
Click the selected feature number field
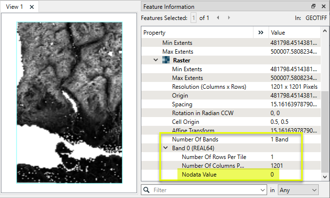[x=194, y=18]
